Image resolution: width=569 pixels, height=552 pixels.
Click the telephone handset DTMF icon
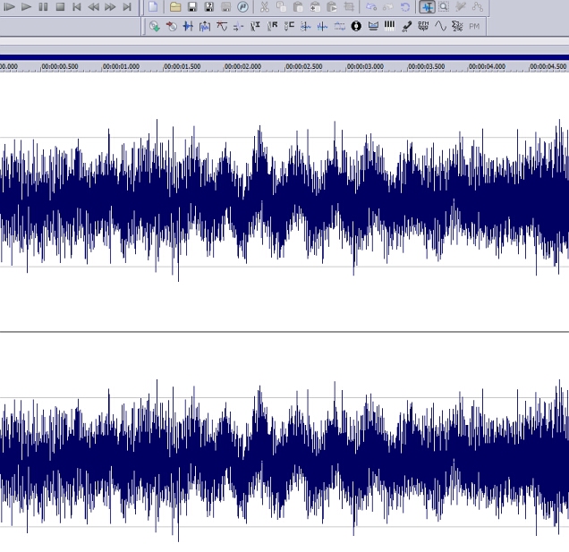[407, 26]
